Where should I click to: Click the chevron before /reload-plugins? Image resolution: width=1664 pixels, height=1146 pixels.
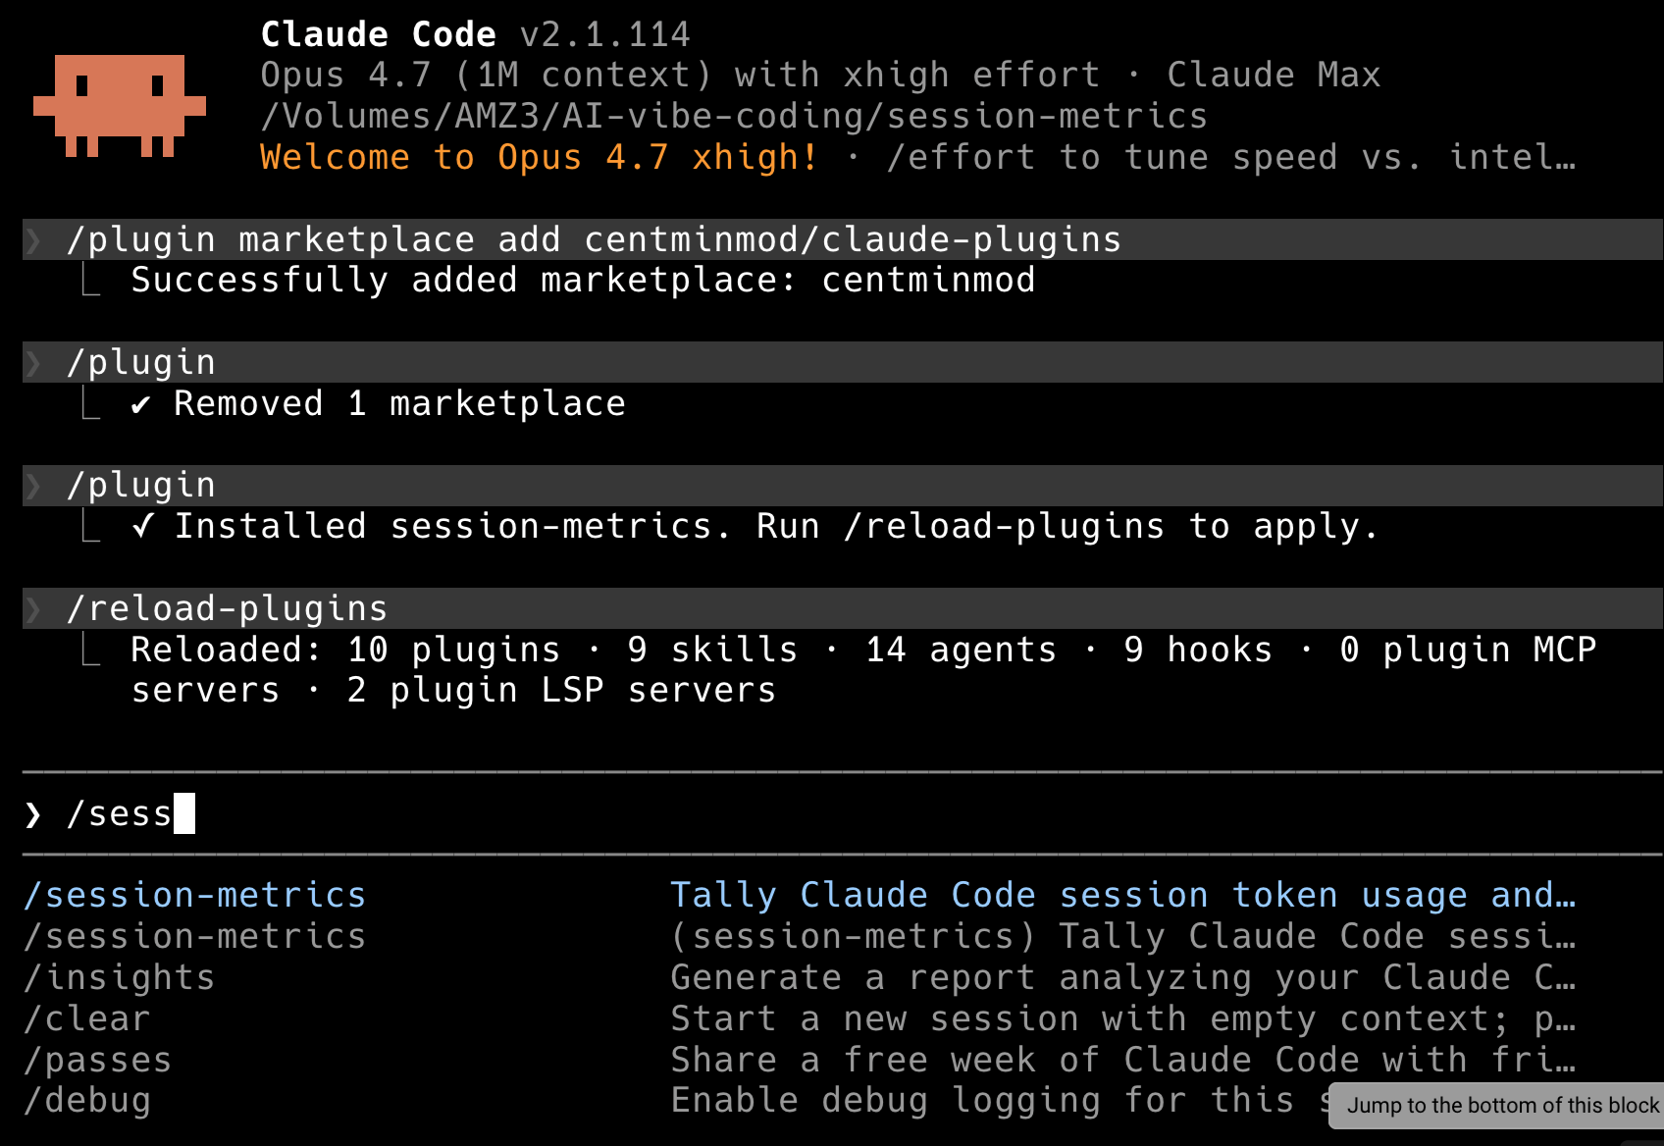(x=33, y=609)
